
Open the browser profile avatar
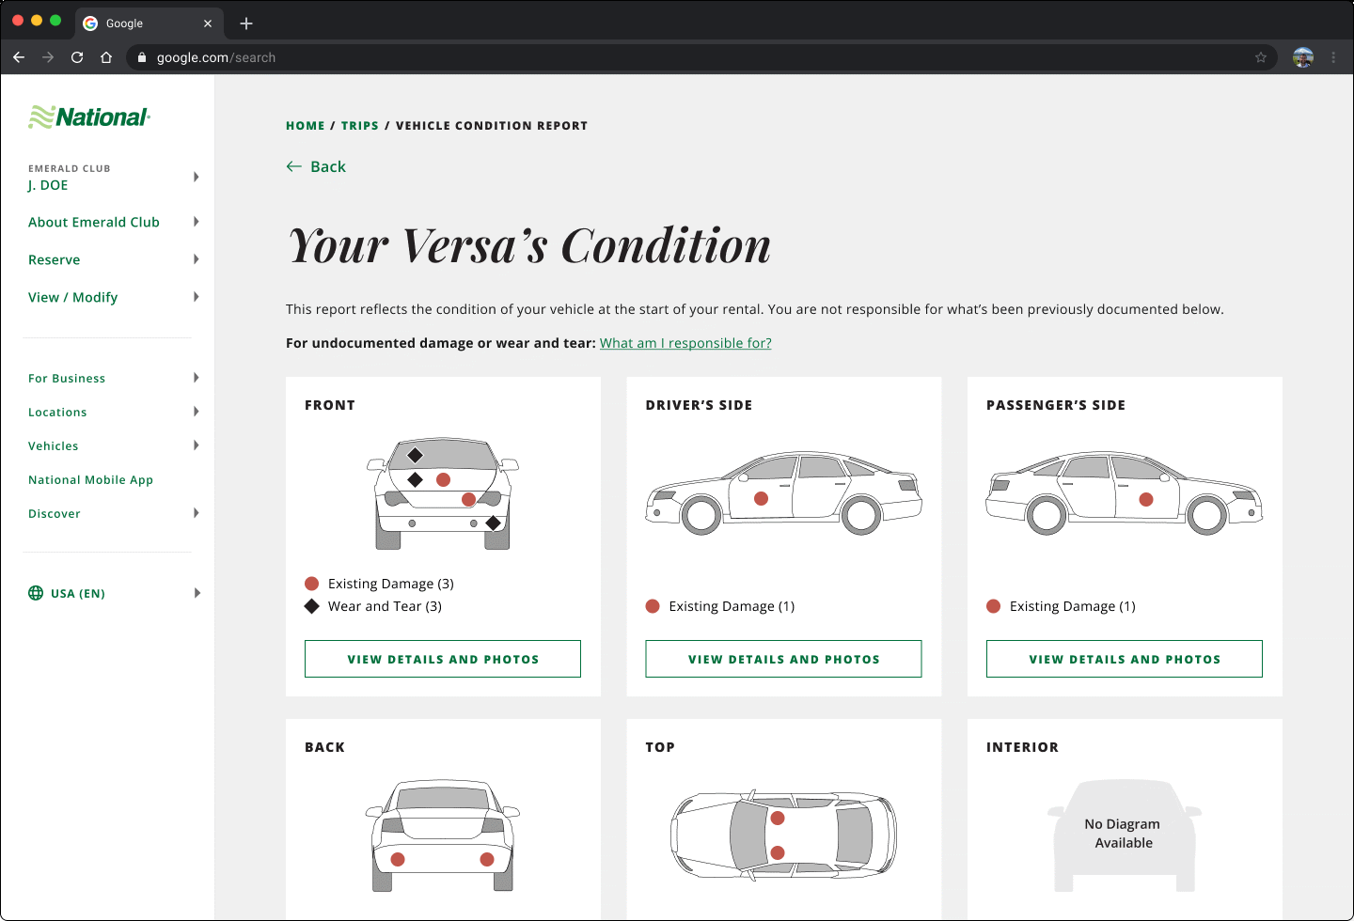pos(1303,57)
